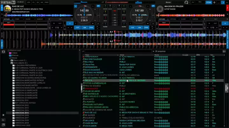Adjust the right deck pitch slider
This screenshot has height=128, width=229.
153,15
